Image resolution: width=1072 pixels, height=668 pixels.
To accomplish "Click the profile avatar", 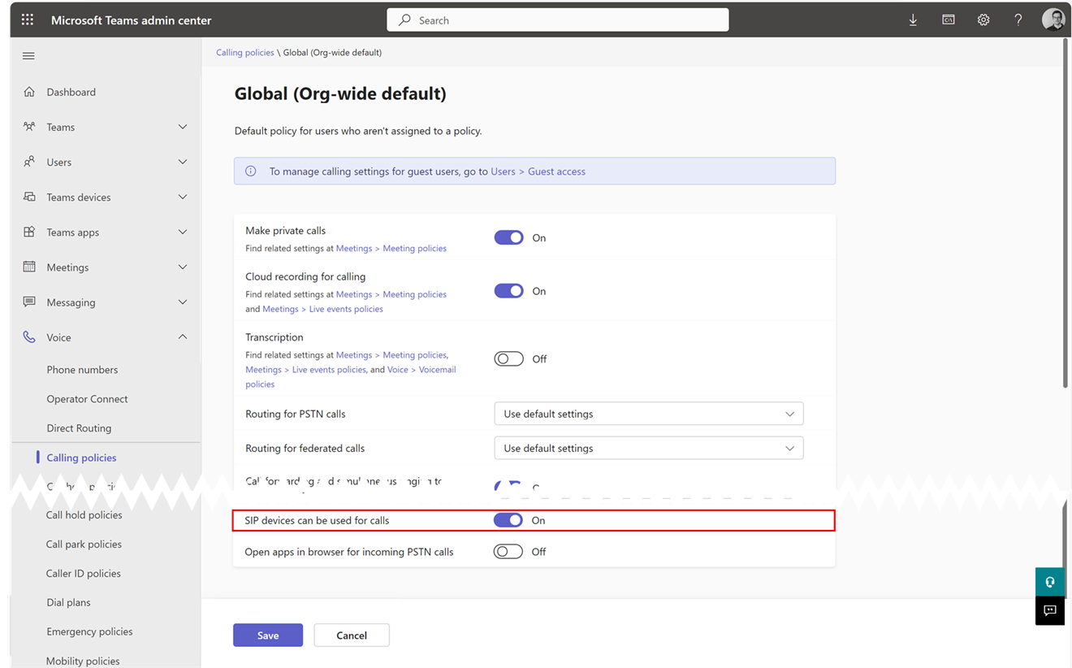I will point(1053,19).
